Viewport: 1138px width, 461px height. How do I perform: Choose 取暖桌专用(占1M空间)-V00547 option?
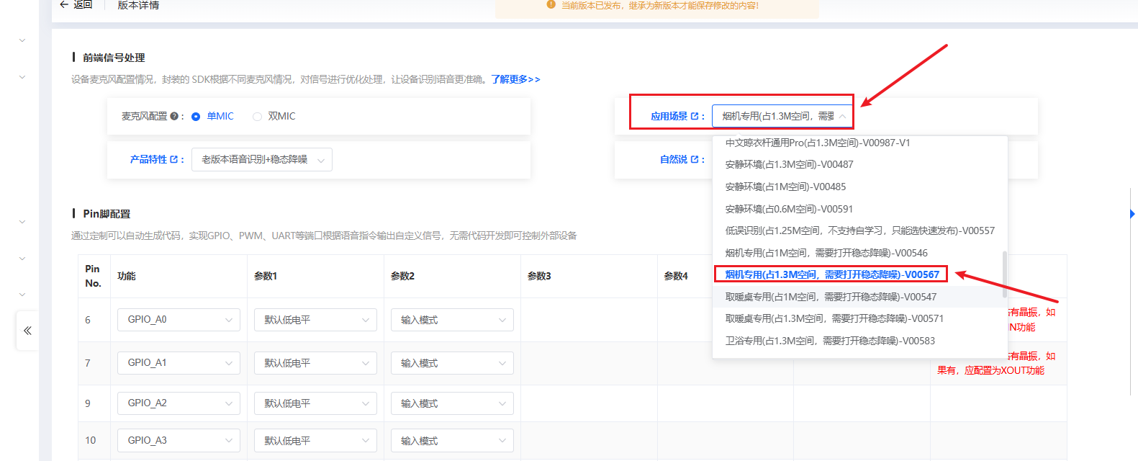pos(831,297)
